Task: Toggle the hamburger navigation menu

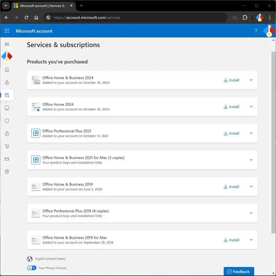Action: pyautogui.click(x=7, y=44)
